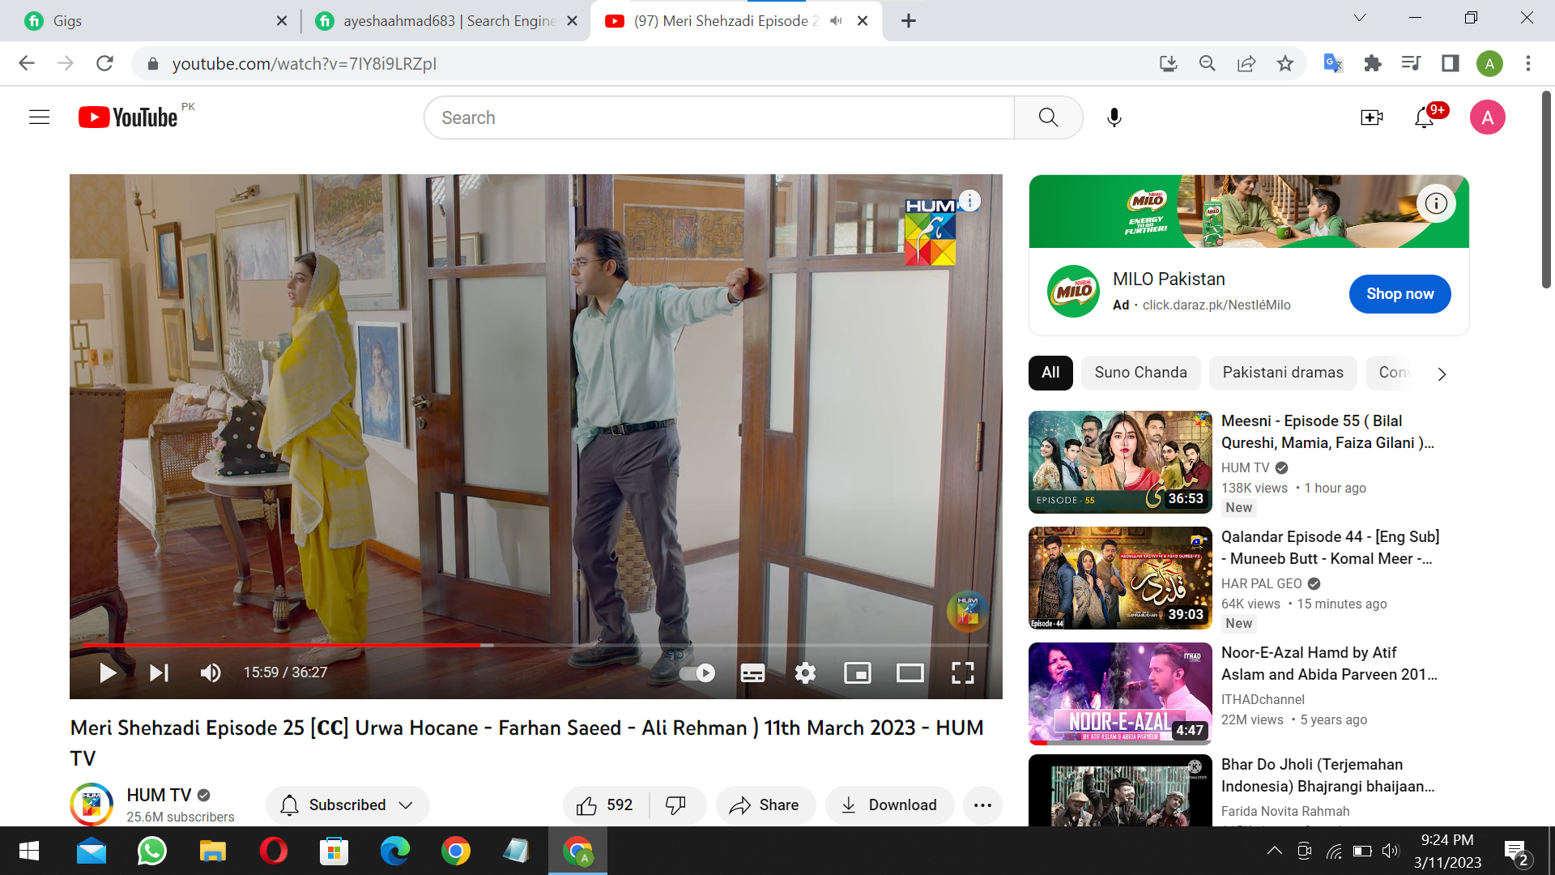Close the Meri Shehzadi YouTube tab
Image resolution: width=1555 pixels, height=875 pixels.
point(863,20)
